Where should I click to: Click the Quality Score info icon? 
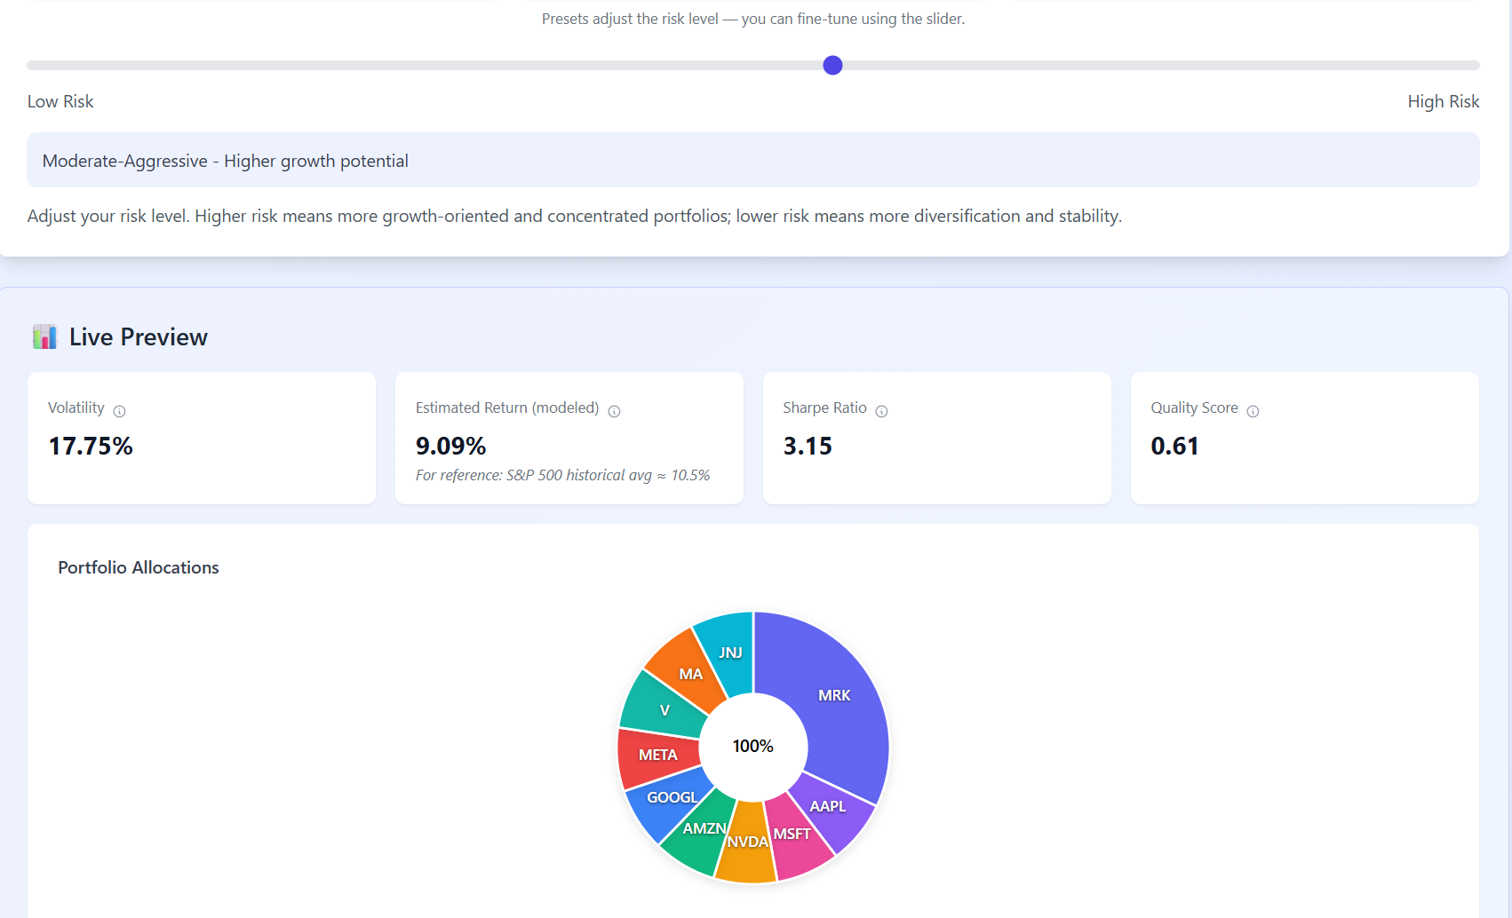1253,410
